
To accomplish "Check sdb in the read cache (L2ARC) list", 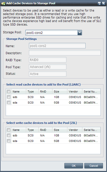I will pos(9,97).
